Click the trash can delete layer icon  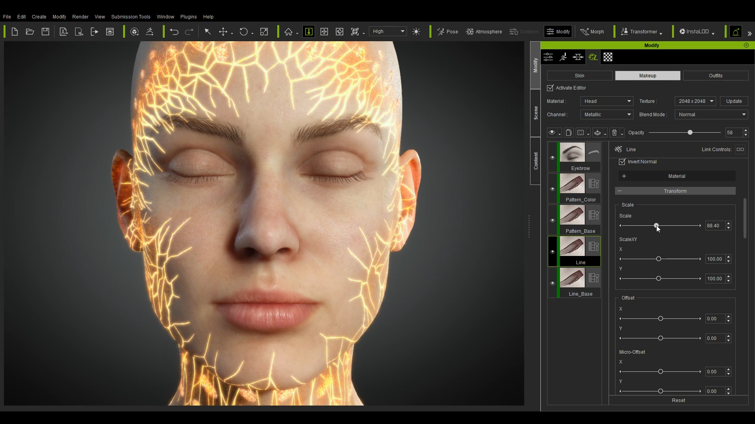tap(615, 133)
